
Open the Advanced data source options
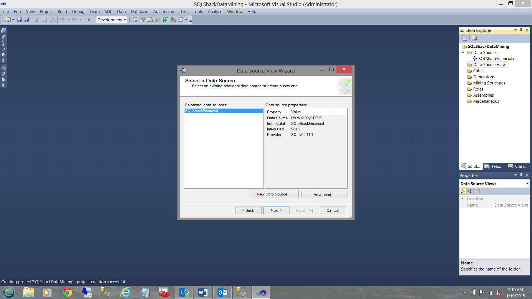(324, 195)
